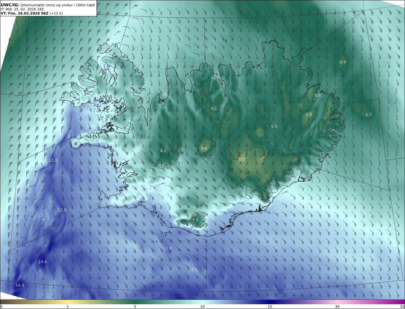405x309 pixels.
Task: Click the 5.9 value label
Action: (274, 126)
